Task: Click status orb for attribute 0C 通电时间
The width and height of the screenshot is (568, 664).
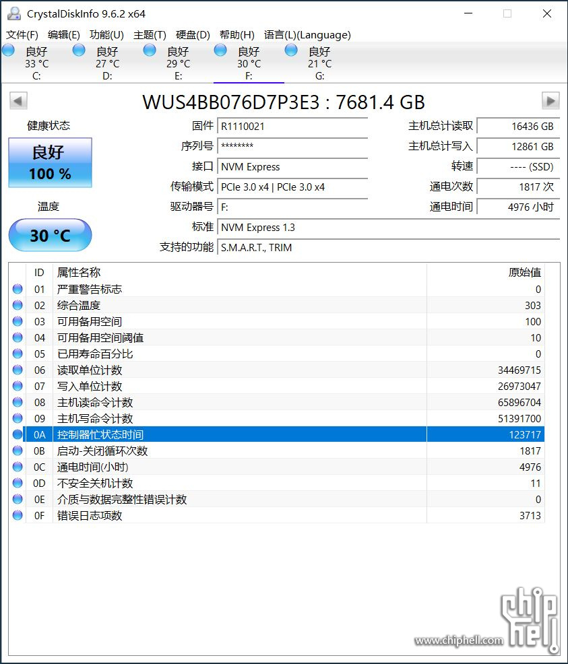Action: (x=18, y=467)
